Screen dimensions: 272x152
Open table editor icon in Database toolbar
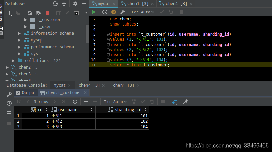59,13
